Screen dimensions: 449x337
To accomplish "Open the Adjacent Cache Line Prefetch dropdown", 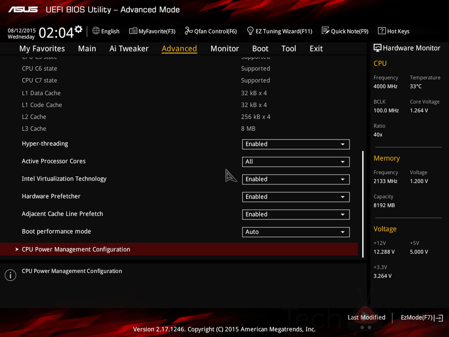I will pyautogui.click(x=296, y=214).
